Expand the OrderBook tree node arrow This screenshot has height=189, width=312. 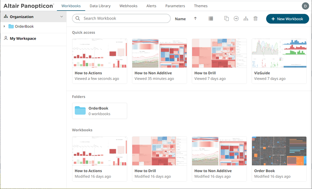(4, 26)
